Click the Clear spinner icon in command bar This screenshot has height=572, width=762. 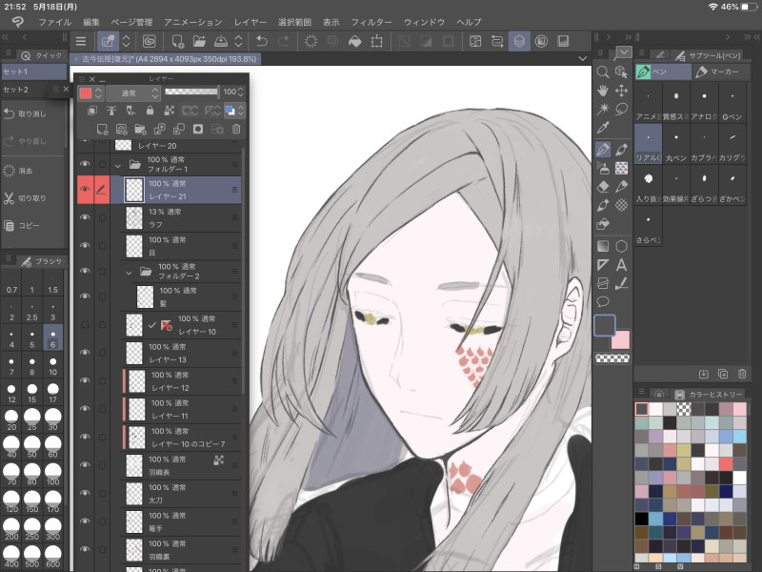click(311, 41)
